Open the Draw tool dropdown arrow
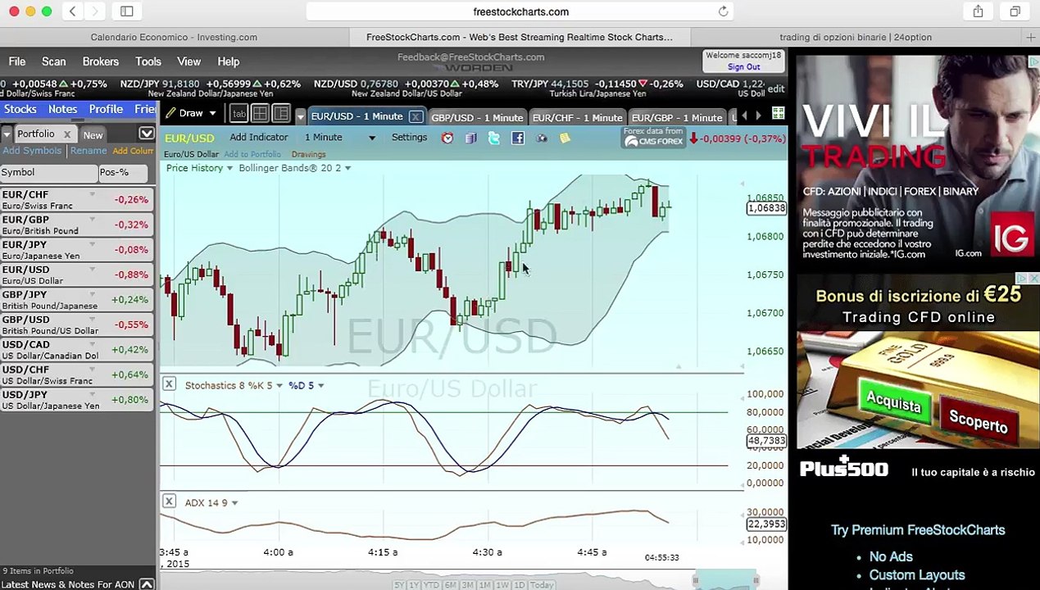Screen dimensions: 1040x590 tap(212, 114)
